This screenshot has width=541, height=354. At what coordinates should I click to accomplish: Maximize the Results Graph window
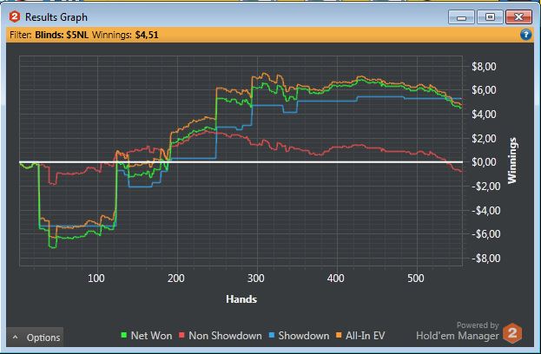(x=490, y=16)
